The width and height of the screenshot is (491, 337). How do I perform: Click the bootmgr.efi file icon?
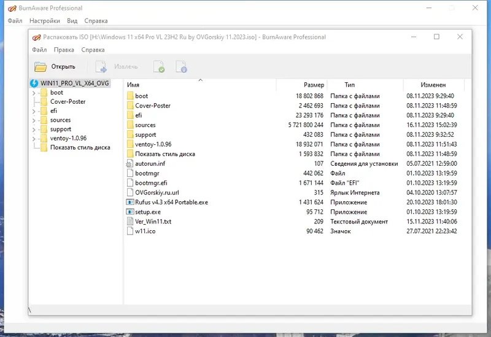pos(130,183)
